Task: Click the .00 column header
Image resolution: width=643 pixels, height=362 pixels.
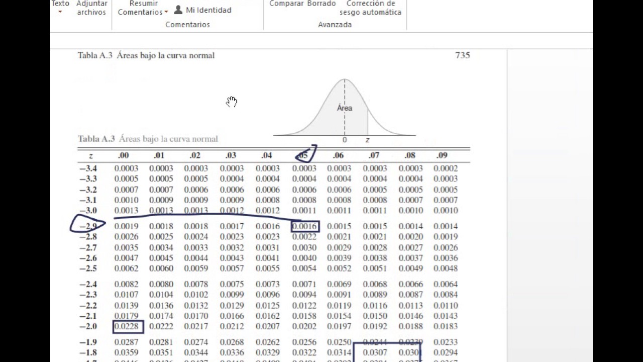Action: click(124, 156)
